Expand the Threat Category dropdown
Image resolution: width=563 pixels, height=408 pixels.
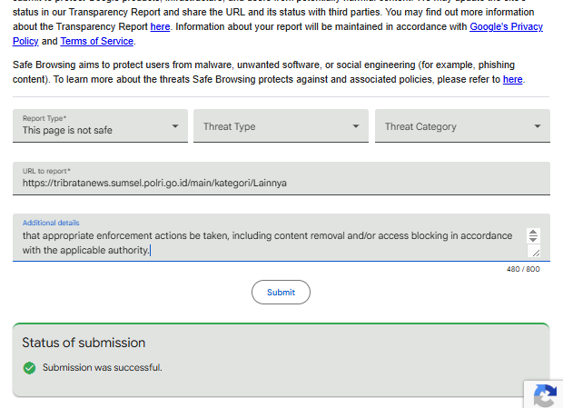click(462, 125)
